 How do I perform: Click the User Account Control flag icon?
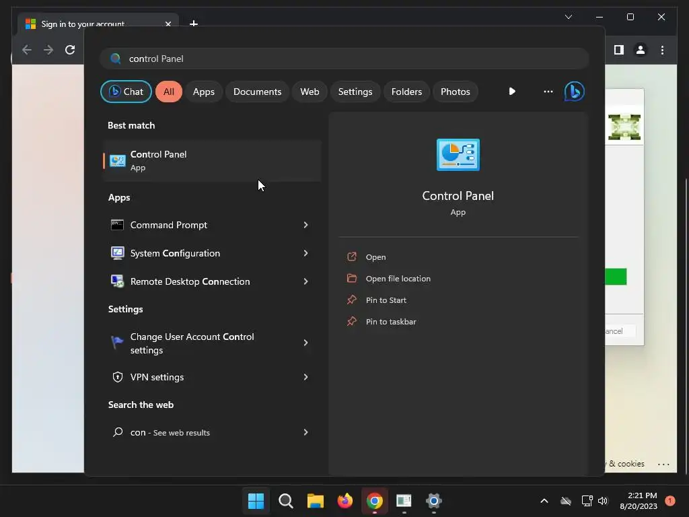click(117, 342)
